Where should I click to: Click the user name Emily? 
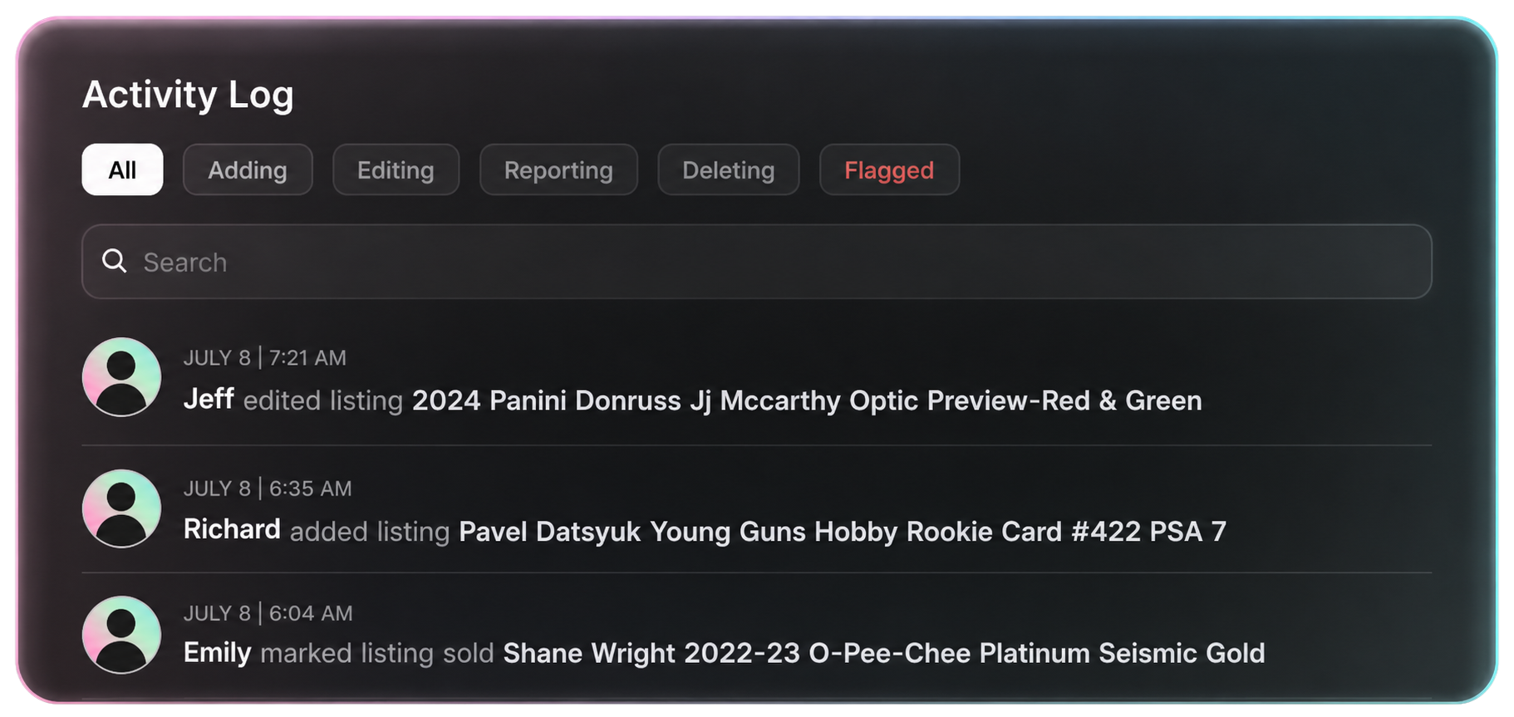tap(217, 653)
